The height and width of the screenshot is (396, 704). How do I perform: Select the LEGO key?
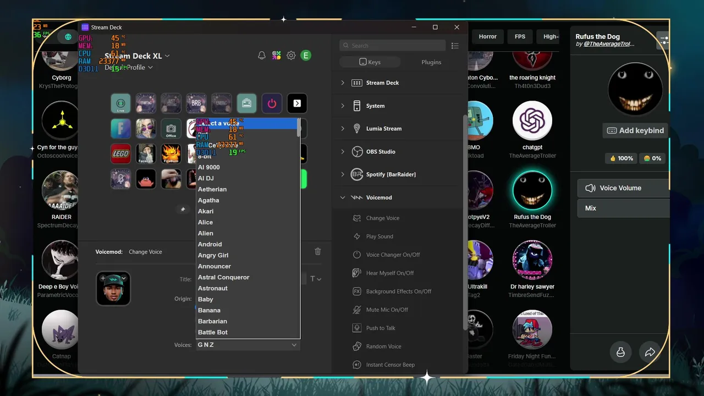120,153
